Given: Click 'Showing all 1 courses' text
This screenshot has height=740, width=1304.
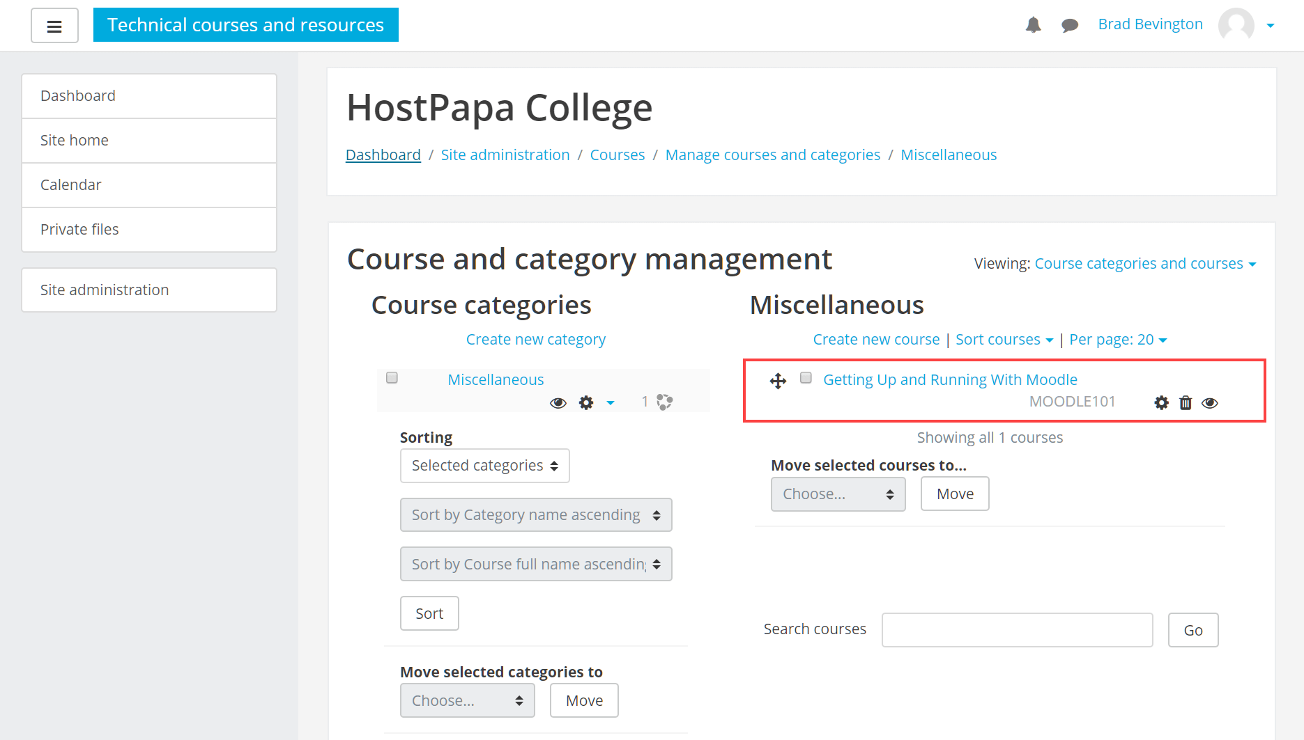Looking at the screenshot, I should click(x=990, y=438).
